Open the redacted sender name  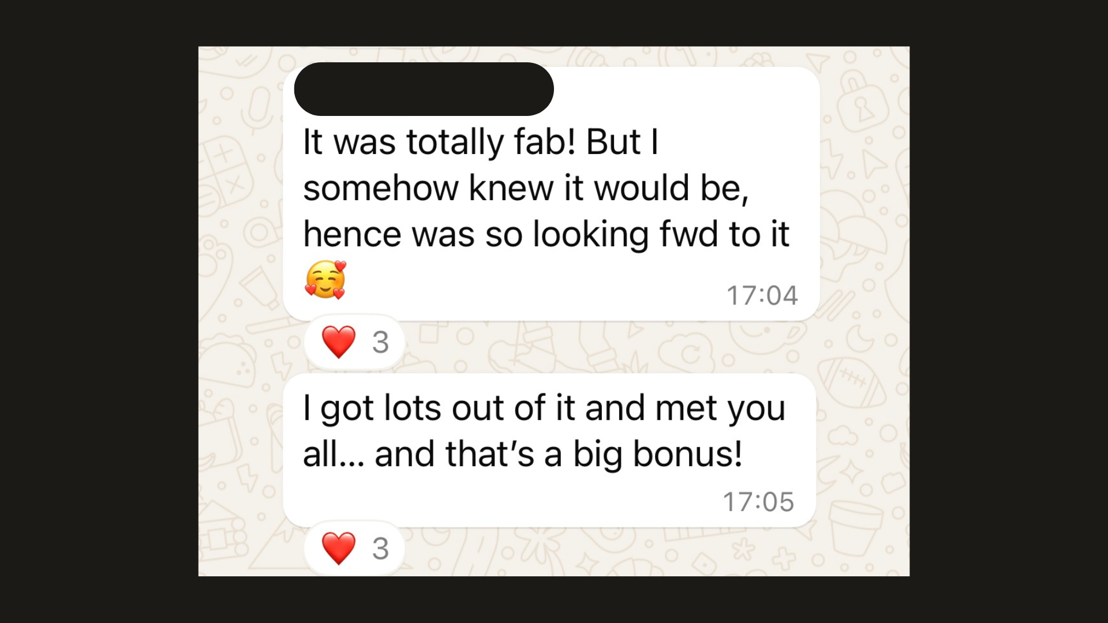coord(424,89)
